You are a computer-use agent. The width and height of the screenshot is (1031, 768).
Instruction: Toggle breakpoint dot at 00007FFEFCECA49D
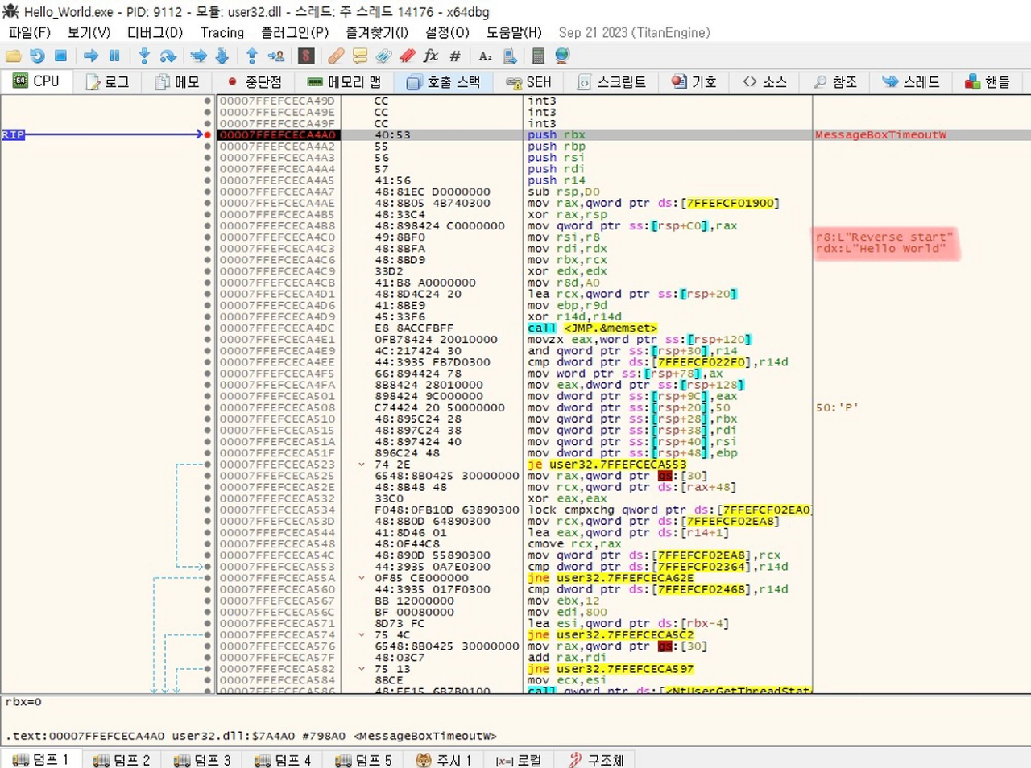tap(208, 101)
